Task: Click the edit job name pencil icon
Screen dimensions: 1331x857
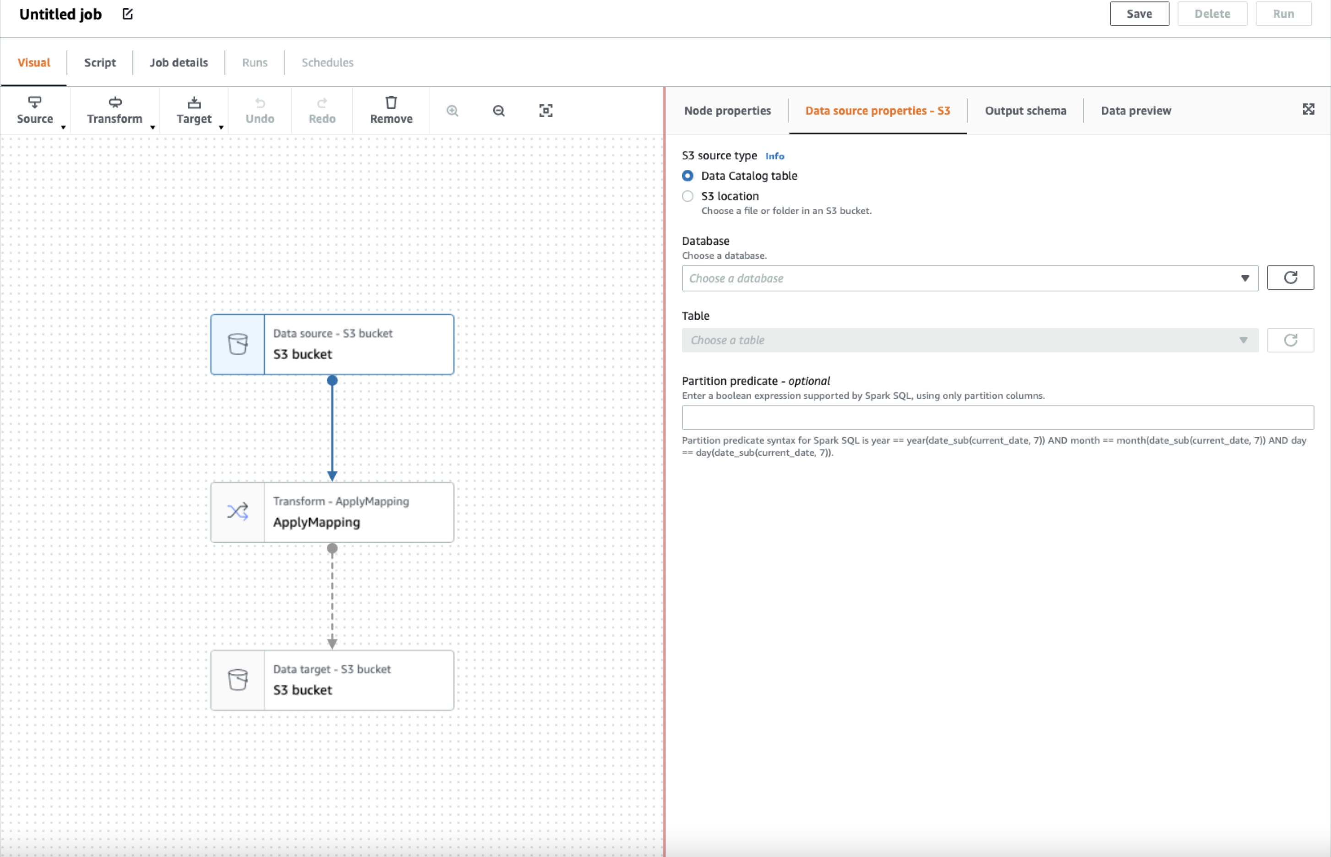Action: [x=127, y=14]
